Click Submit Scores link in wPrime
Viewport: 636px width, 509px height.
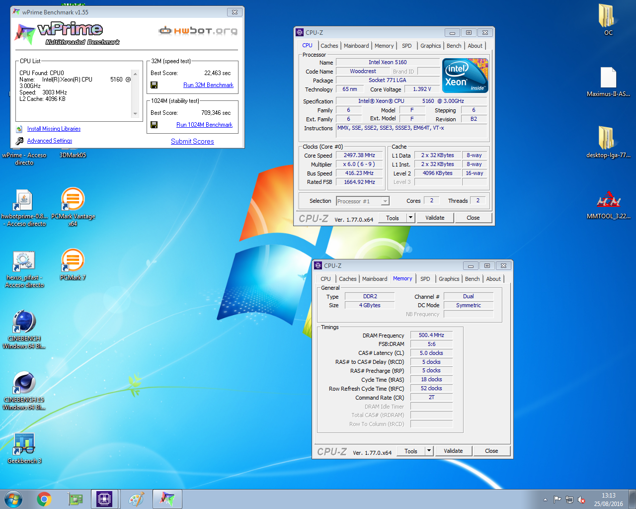click(192, 142)
